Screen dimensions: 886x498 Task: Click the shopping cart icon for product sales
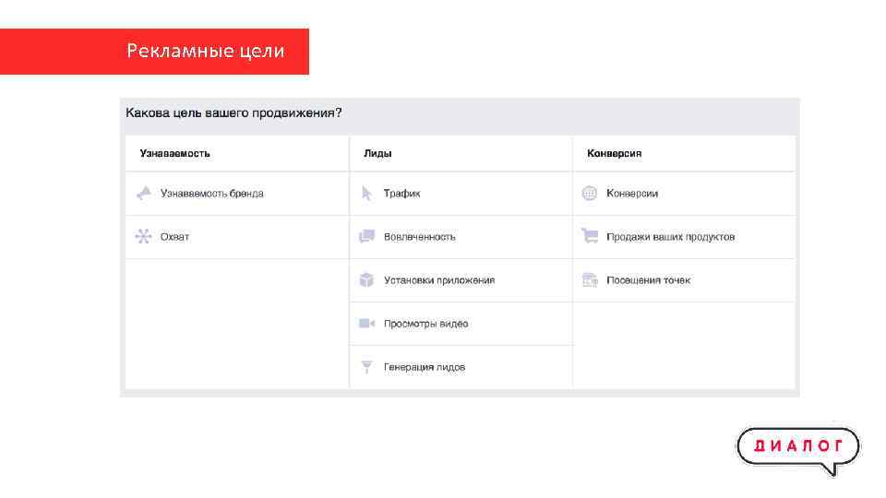click(589, 237)
